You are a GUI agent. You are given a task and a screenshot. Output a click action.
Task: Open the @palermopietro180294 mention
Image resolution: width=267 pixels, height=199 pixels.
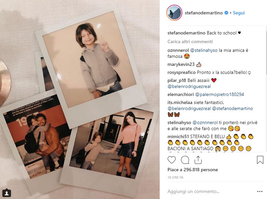click(x=219, y=94)
